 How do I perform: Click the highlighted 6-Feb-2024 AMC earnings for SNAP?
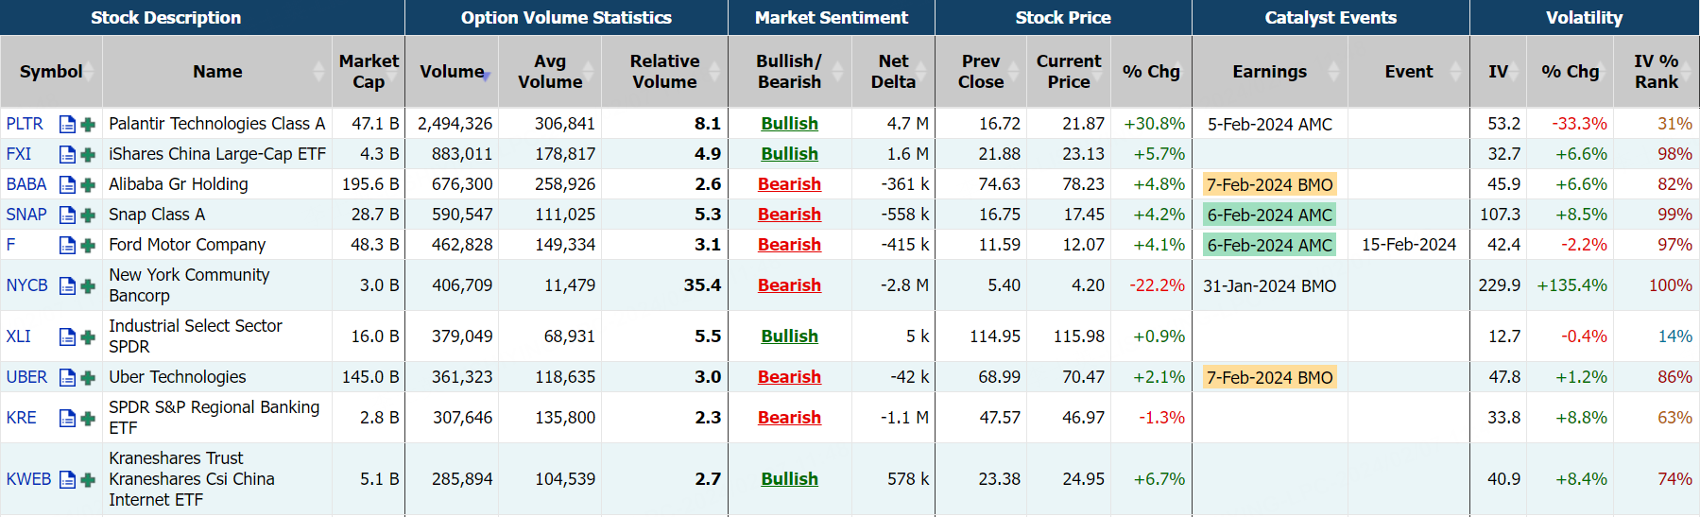click(x=1269, y=215)
